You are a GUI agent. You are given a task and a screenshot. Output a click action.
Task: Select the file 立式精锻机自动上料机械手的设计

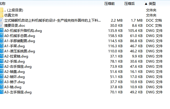(x=52, y=20)
